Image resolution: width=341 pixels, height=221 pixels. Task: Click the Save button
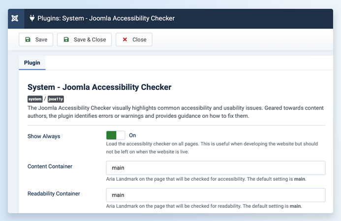pos(36,39)
